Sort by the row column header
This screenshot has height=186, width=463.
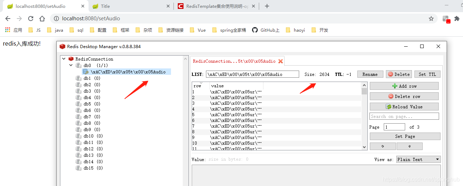(x=201, y=86)
